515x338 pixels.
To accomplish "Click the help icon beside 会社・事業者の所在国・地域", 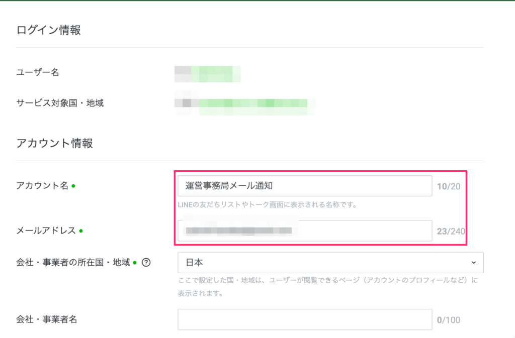I will tap(146, 262).
